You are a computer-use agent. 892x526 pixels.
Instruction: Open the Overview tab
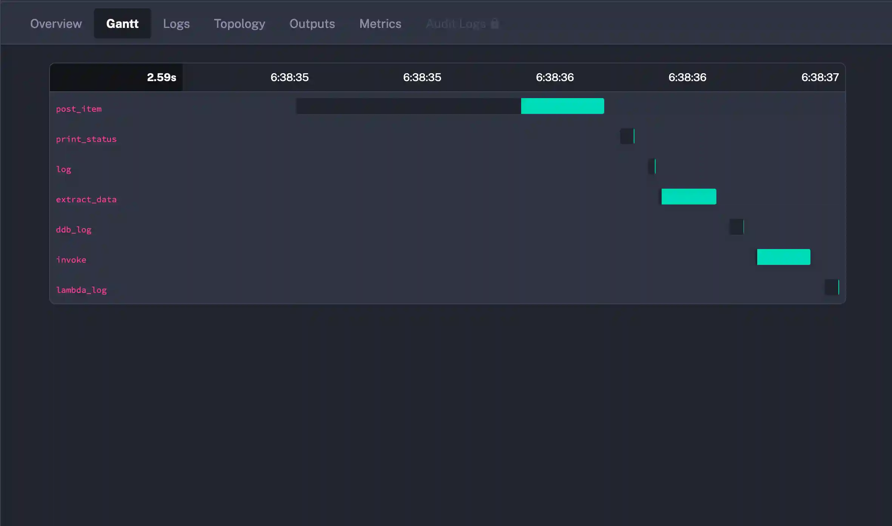point(56,24)
